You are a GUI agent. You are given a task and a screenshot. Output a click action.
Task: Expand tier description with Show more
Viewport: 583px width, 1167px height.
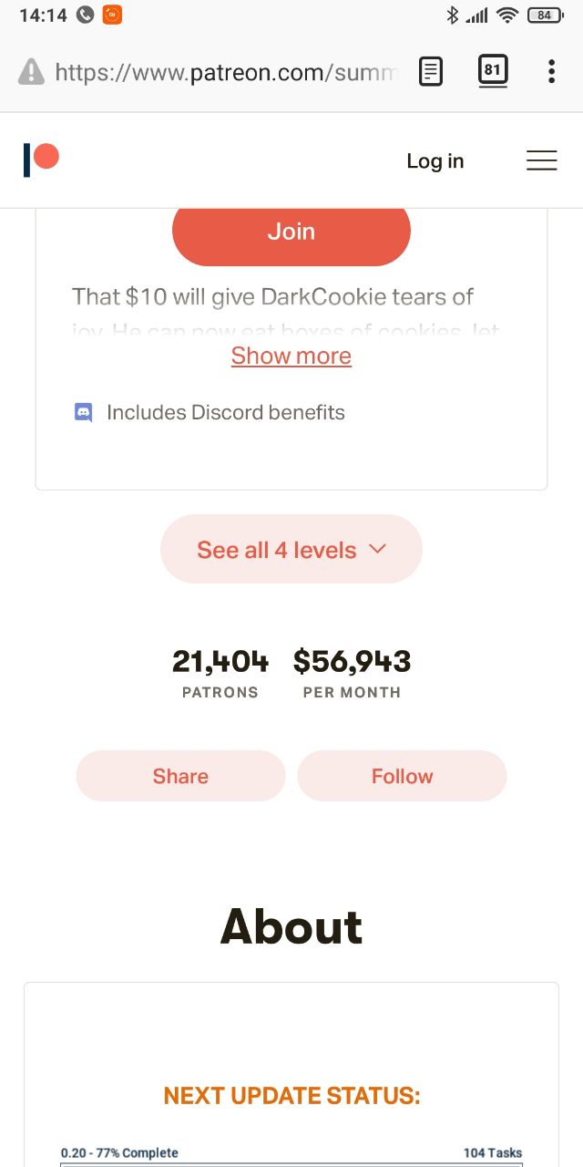291,356
